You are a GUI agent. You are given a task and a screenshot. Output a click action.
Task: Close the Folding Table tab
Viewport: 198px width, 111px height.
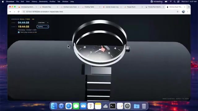click(100, 7)
